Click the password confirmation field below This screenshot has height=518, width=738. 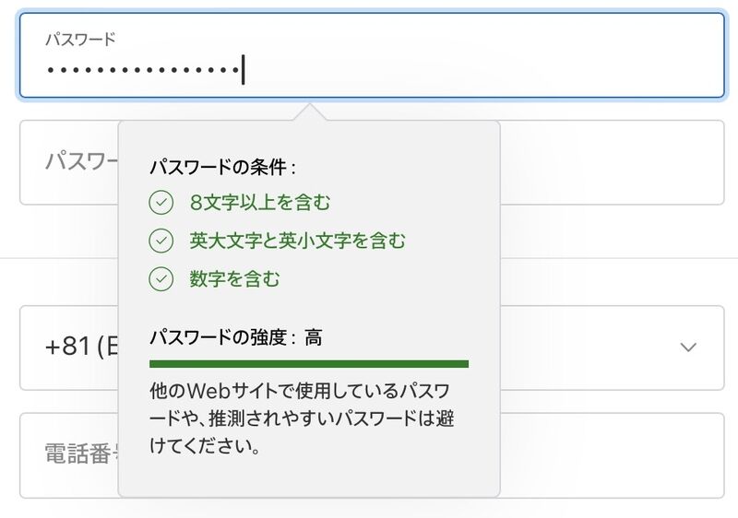tap(372, 162)
